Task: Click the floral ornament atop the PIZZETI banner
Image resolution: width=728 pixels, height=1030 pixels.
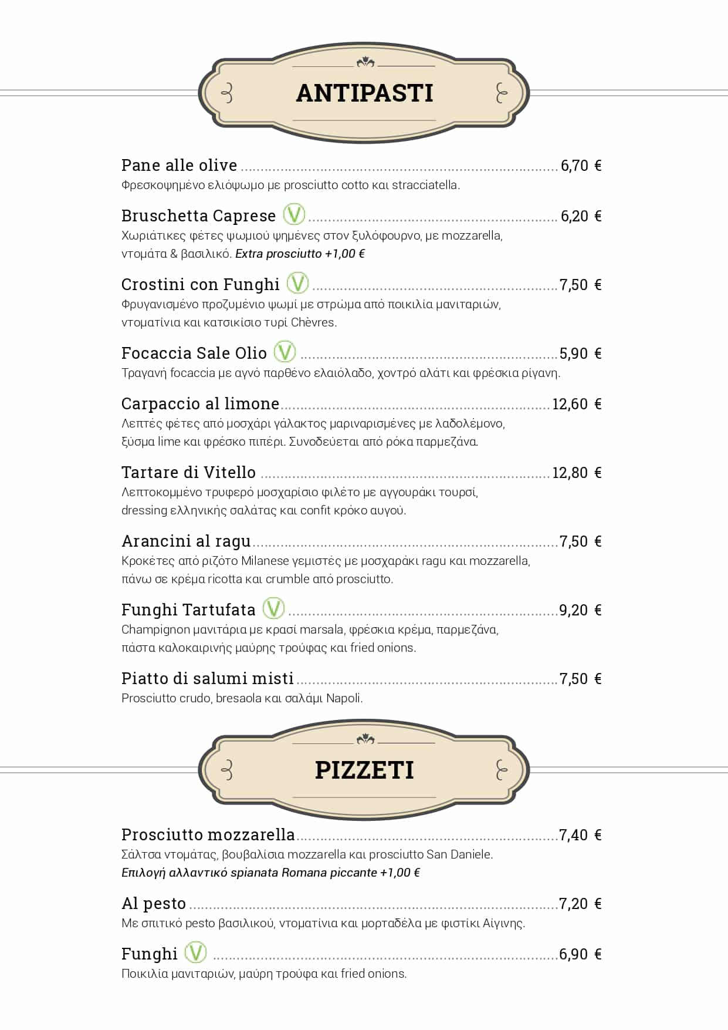Action: [365, 738]
